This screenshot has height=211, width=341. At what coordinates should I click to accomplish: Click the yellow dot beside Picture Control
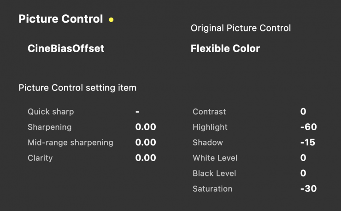(111, 20)
